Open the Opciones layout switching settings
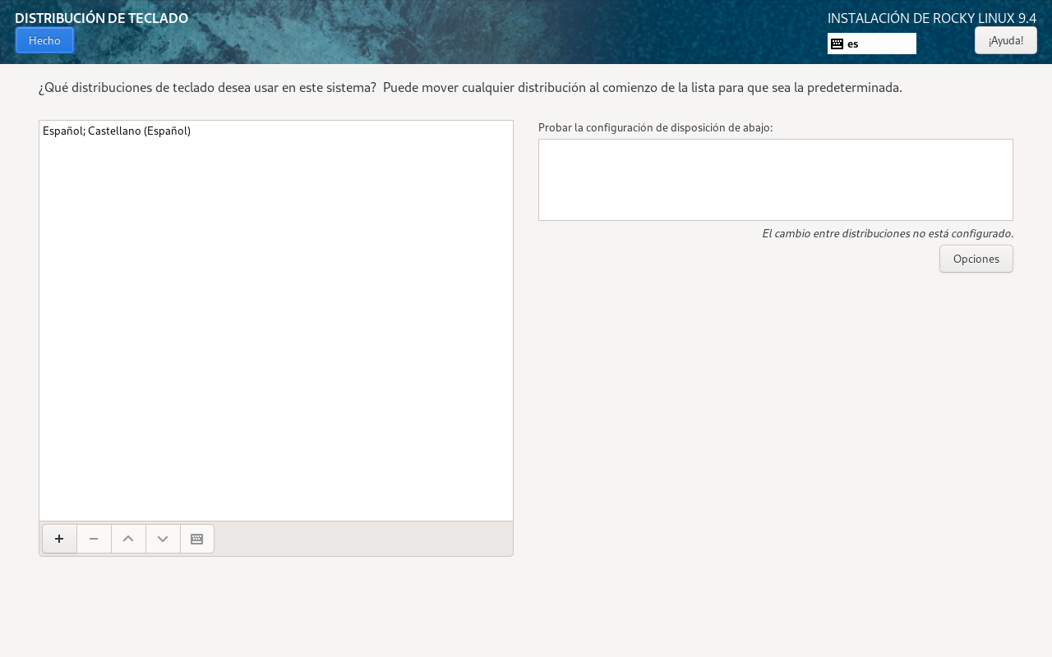 coord(976,259)
